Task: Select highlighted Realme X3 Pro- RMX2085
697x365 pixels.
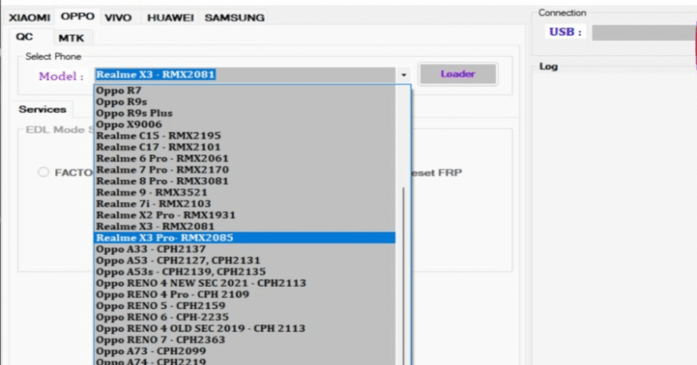Action: (245, 238)
